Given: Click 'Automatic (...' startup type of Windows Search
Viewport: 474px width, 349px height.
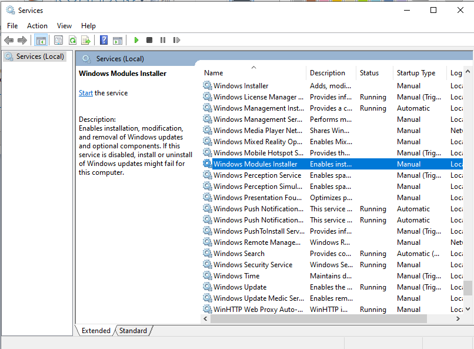Looking at the screenshot, I should tap(418, 254).
